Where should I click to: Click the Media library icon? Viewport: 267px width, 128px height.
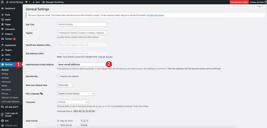pos(3,20)
